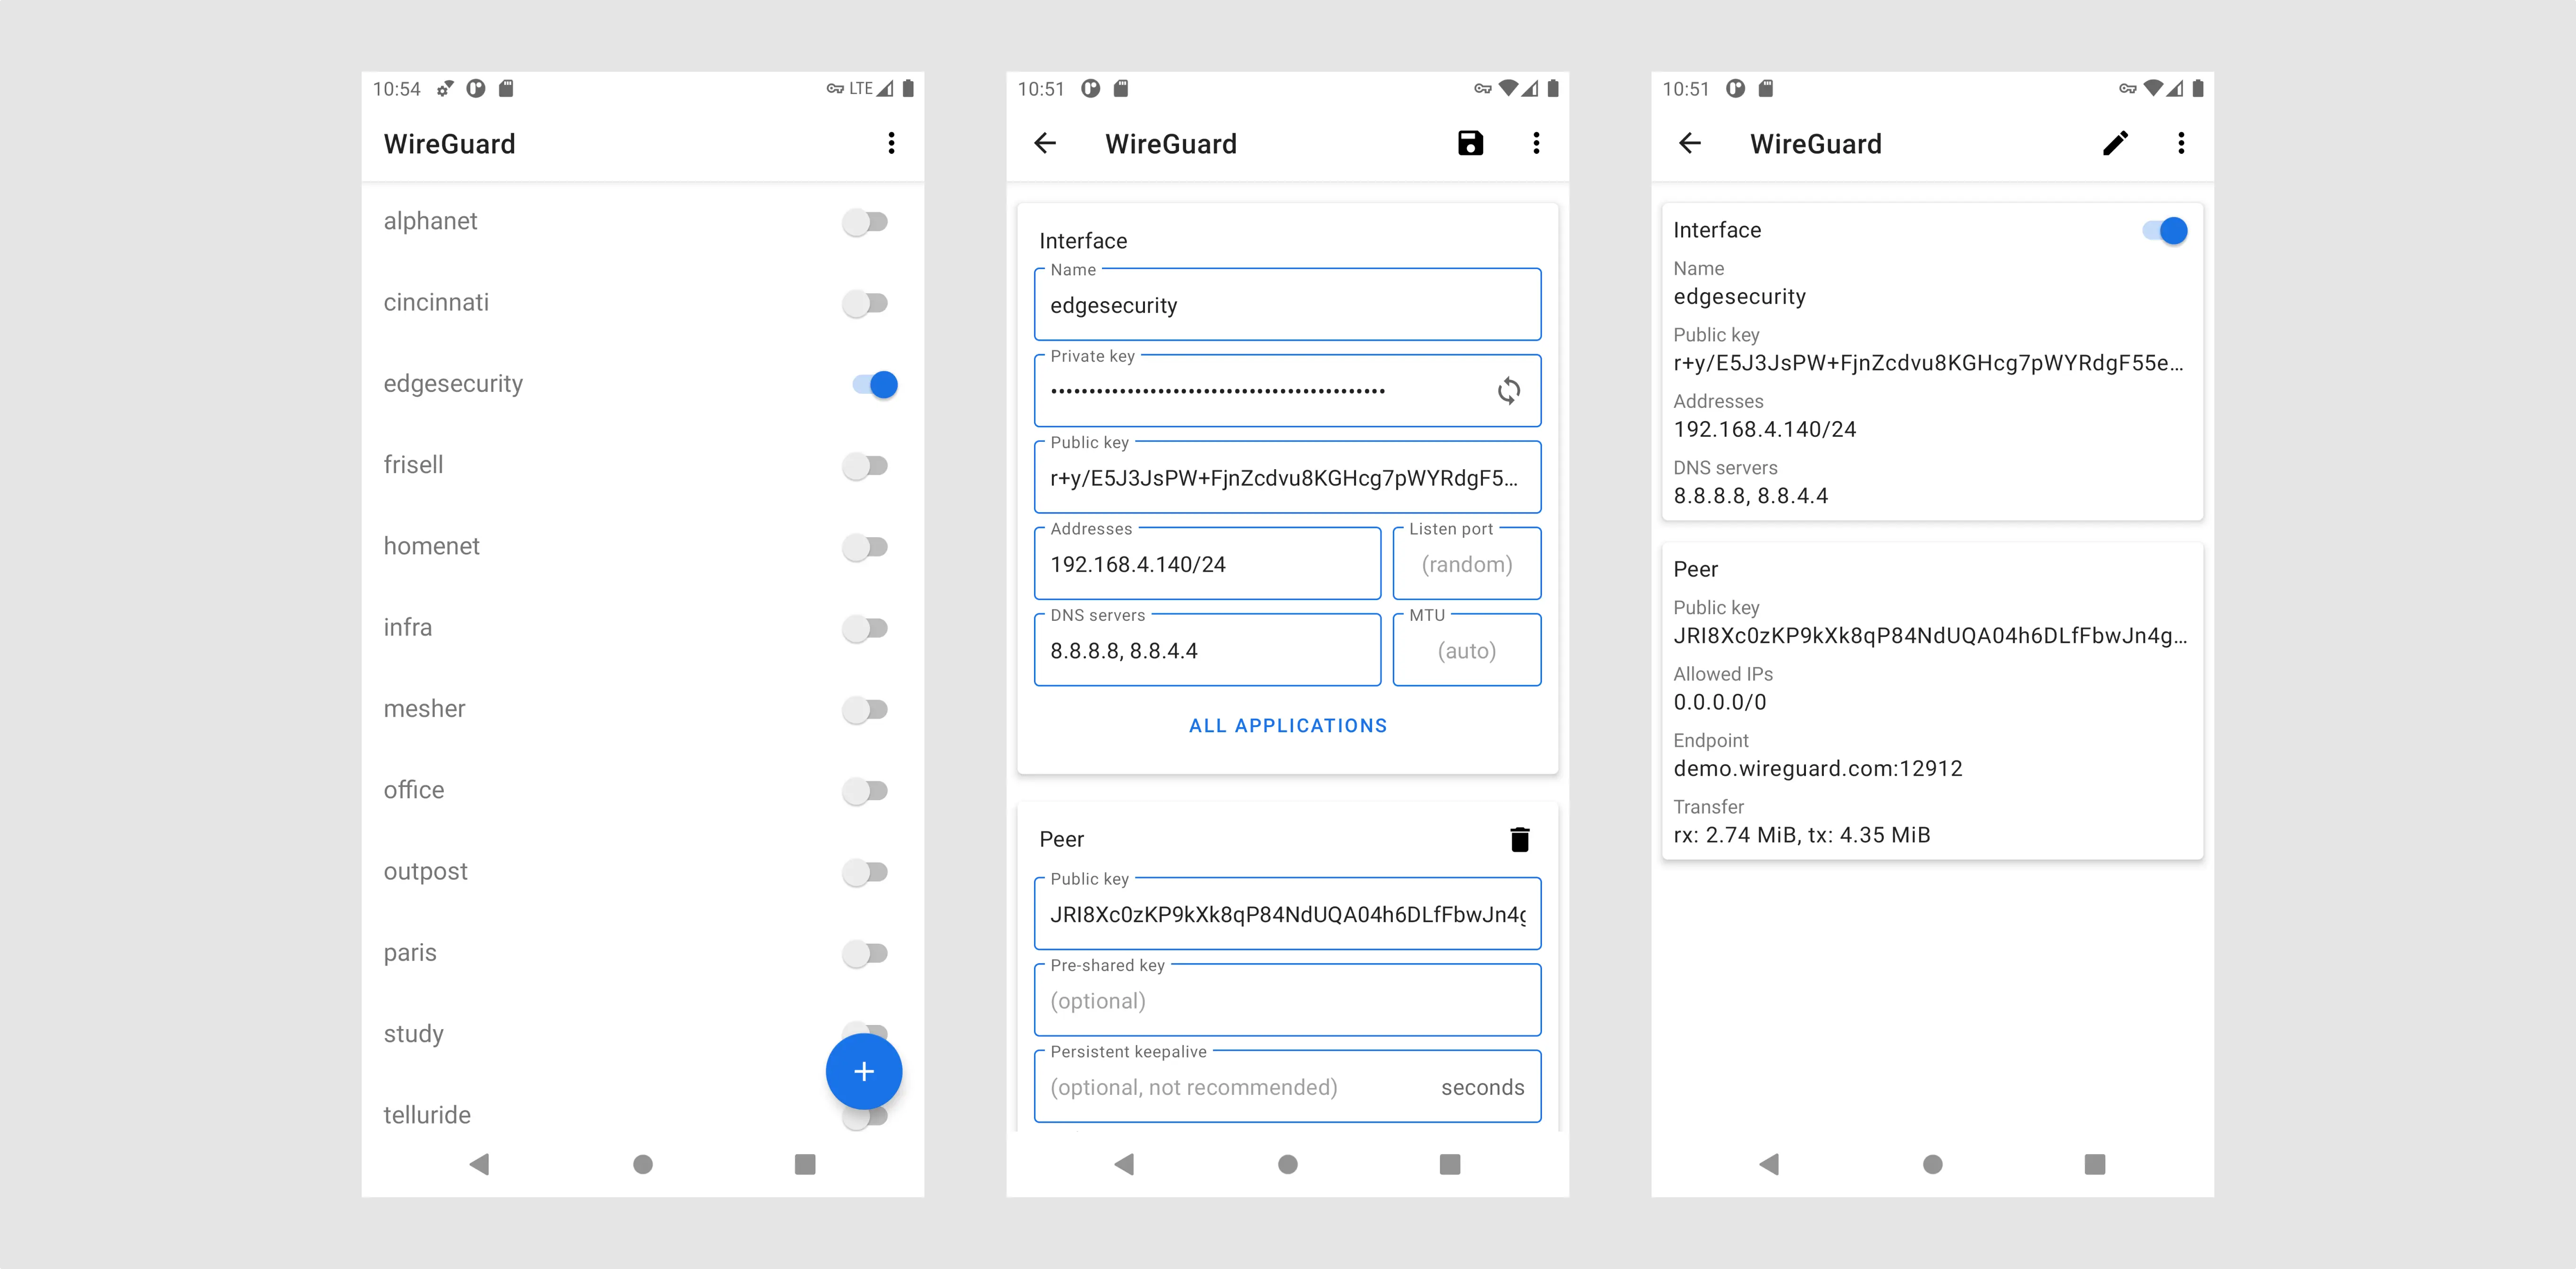Tap VPN key status icon on list screen
This screenshot has width=2576, height=1269.
click(x=835, y=89)
